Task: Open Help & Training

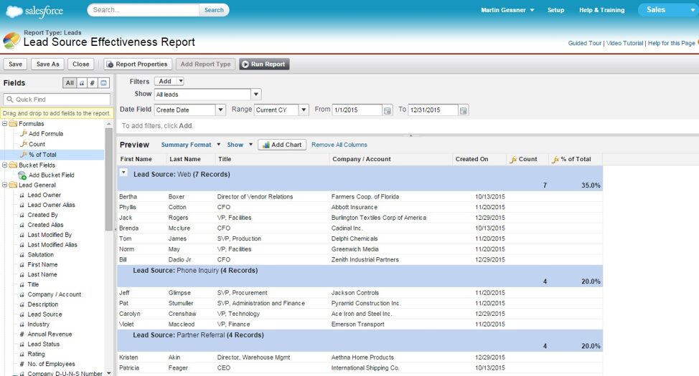Action: tap(602, 10)
